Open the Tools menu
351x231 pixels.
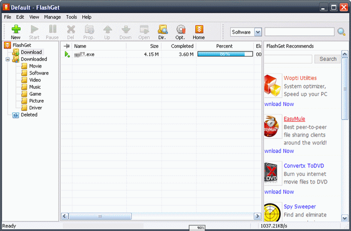pyautogui.click(x=72, y=17)
